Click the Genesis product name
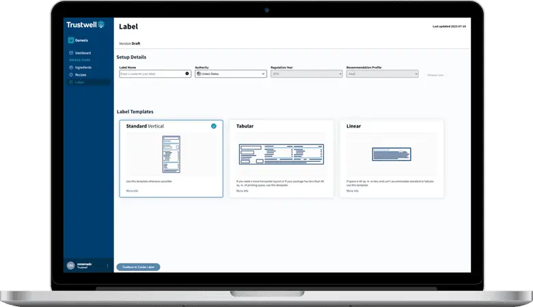Image resolution: width=533 pixels, height=307 pixels. tap(81, 40)
